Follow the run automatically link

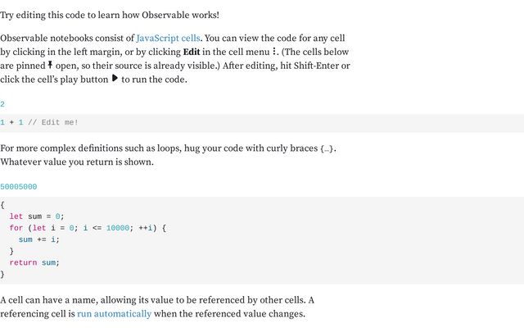pyautogui.click(x=114, y=314)
